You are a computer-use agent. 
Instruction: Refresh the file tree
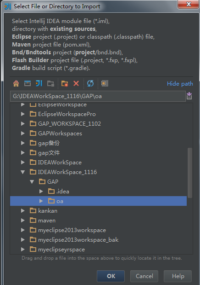point(90,83)
